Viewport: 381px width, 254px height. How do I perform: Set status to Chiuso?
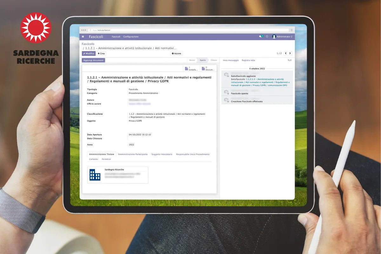pyautogui.click(x=214, y=60)
